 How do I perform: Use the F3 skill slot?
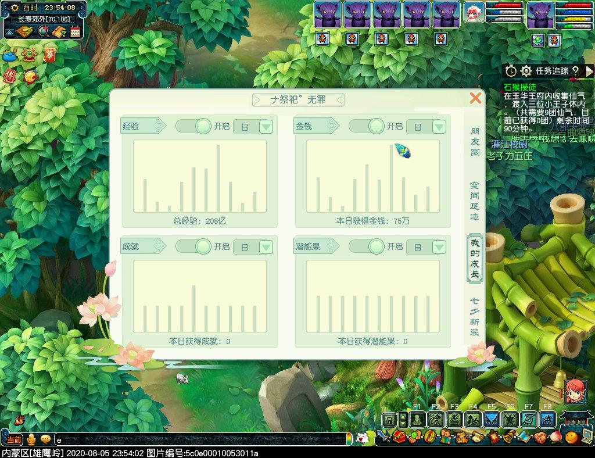[454, 420]
